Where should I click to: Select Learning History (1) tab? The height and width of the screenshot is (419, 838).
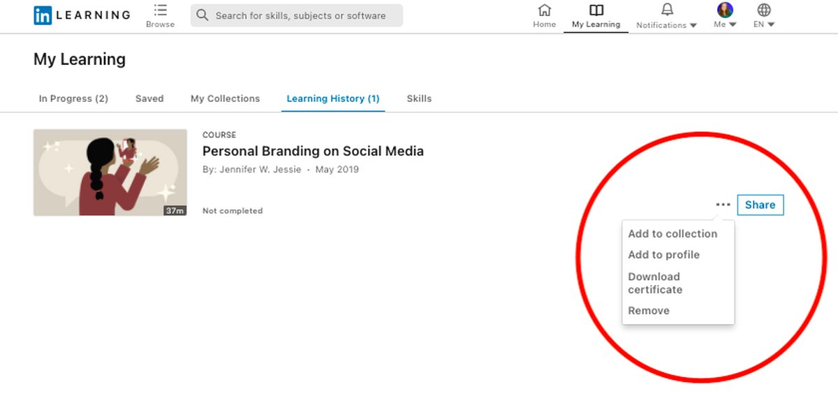(x=333, y=98)
